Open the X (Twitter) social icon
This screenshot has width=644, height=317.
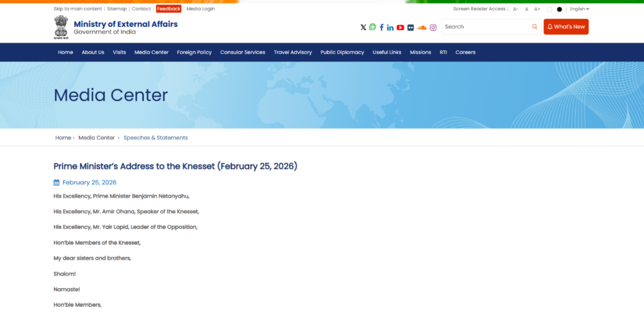pos(363,27)
